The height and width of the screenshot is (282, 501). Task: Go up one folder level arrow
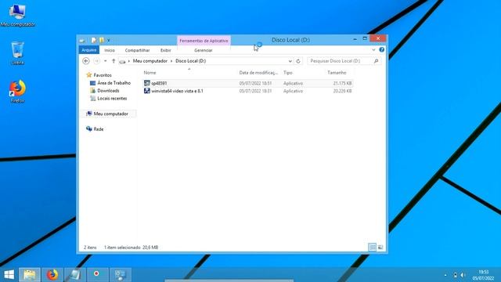114,61
